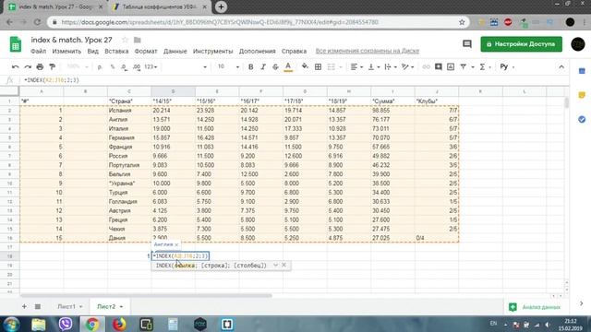591x332 pixels.
Task: Click the Google Keep side panel icon
Action: tap(582, 95)
